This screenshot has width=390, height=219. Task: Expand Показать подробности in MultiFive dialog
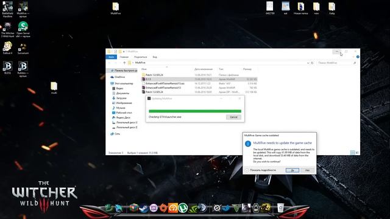click(x=261, y=170)
